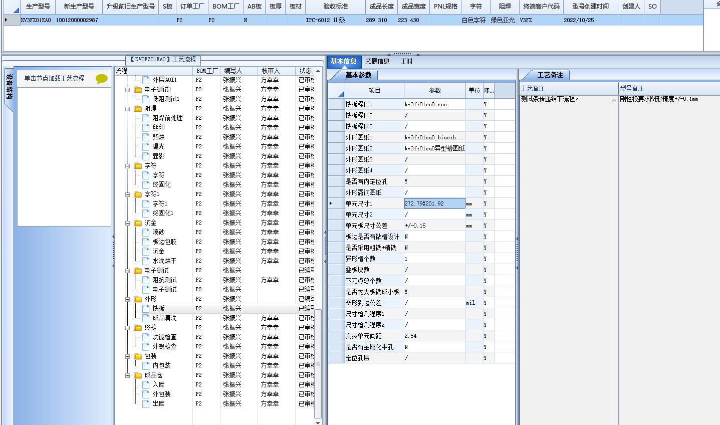720x425 pixels.
Task: Select the 铣板 process step
Action: click(158, 308)
